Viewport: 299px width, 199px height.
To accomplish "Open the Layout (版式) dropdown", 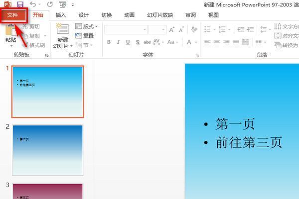I will (86, 26).
